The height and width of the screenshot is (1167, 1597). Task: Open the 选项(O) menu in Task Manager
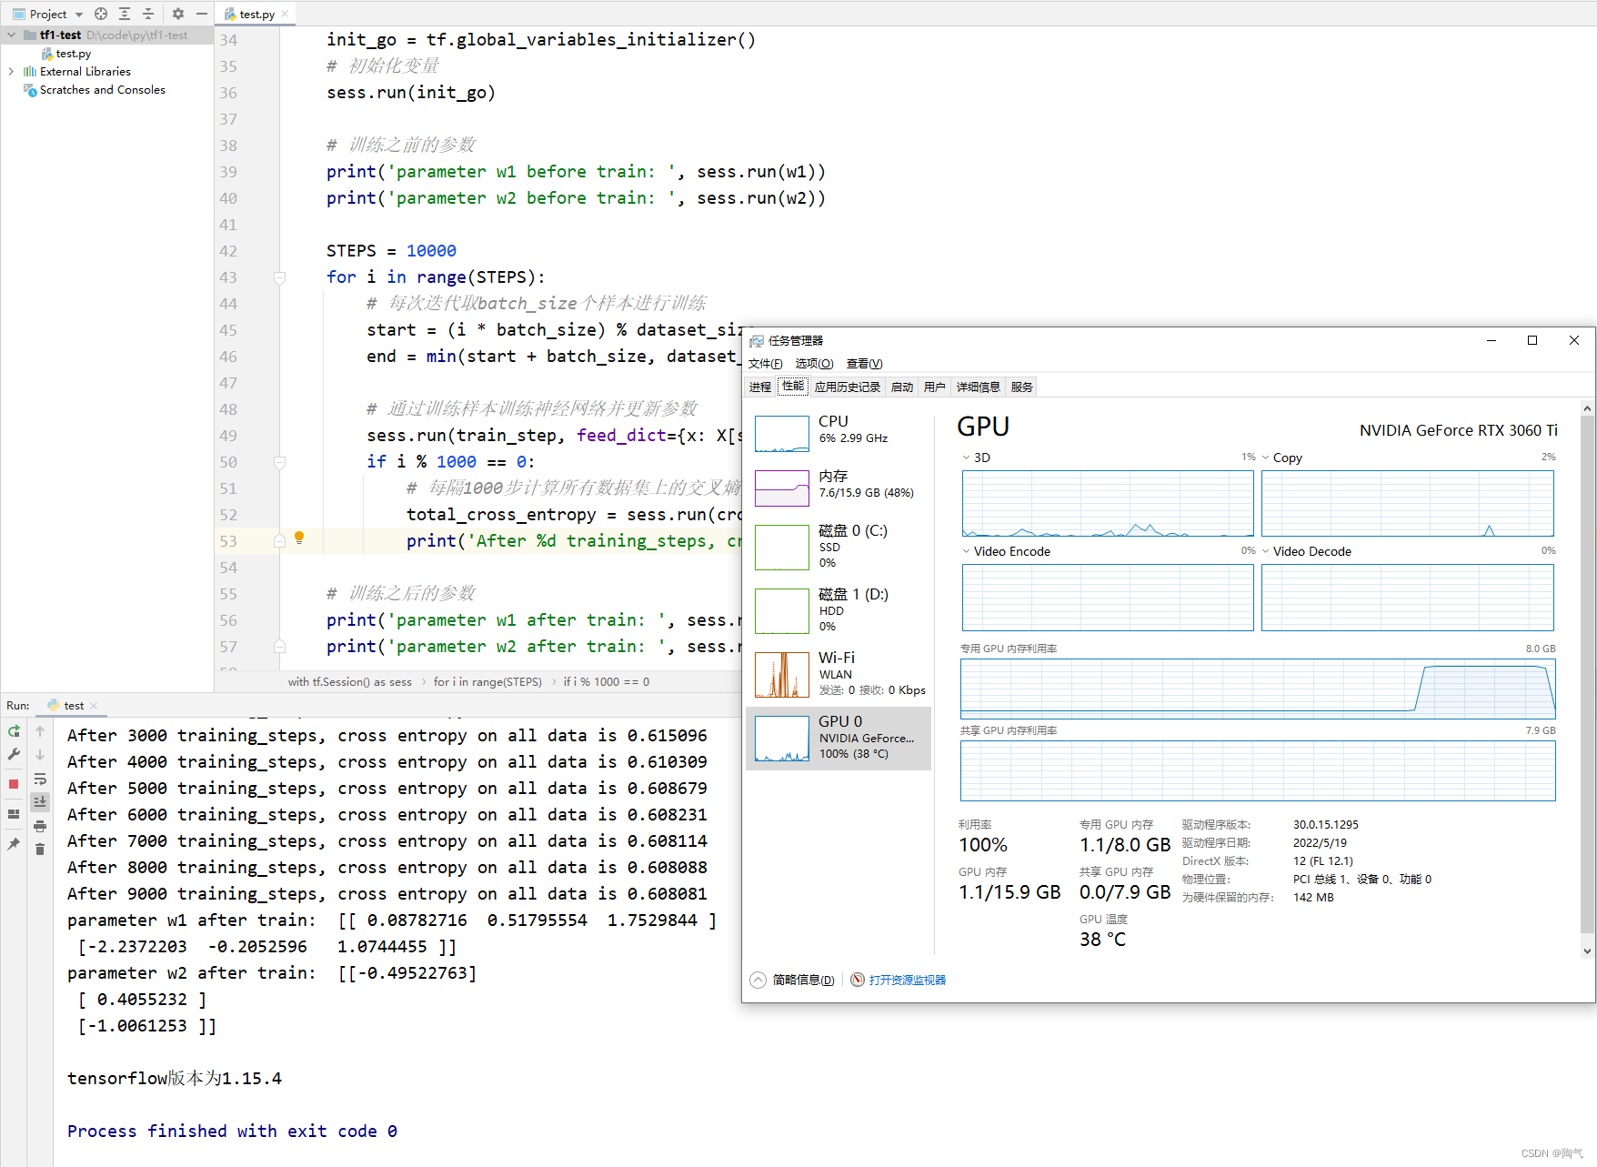814,364
